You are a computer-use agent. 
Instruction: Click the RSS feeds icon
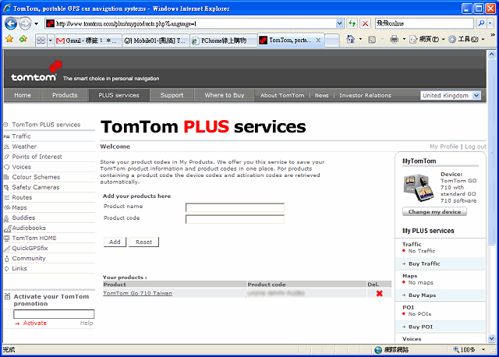pyautogui.click(x=372, y=39)
